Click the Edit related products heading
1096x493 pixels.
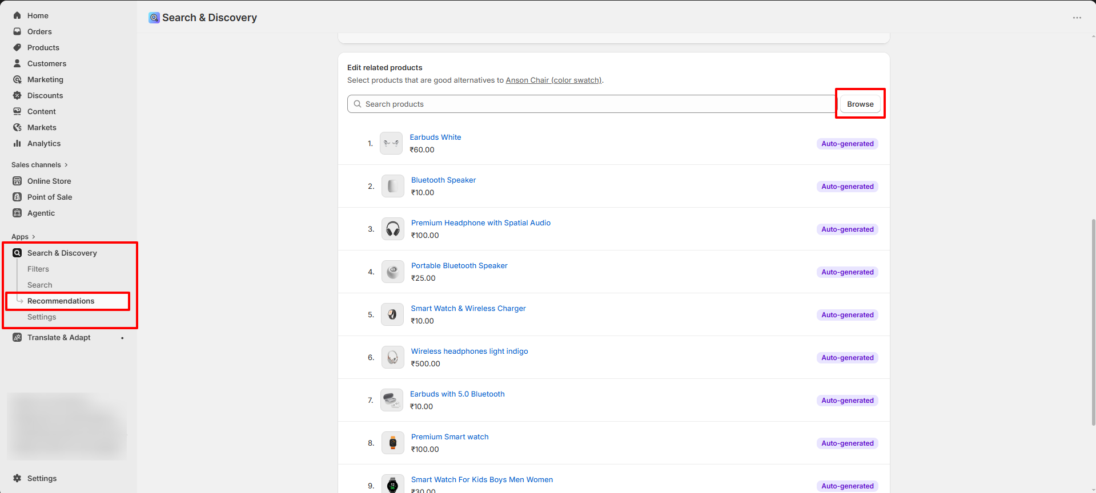[385, 67]
